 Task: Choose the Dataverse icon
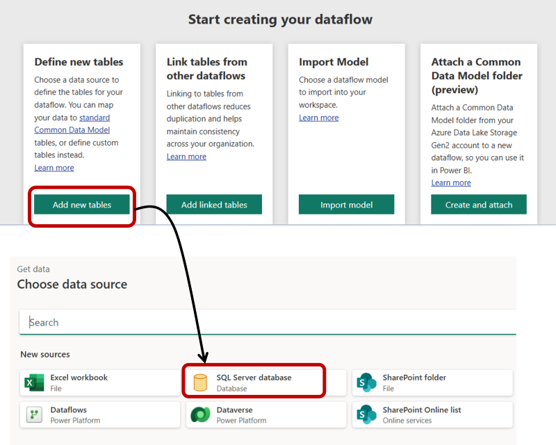tap(200, 414)
